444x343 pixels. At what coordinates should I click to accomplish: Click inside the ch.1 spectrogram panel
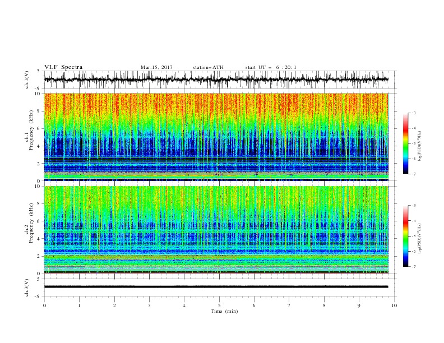pos(216,137)
